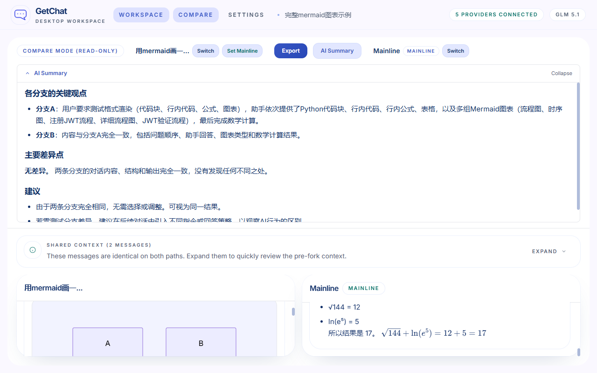Click the √144 = 12 bullet
Screen dimensions: 597x373
pyautogui.click(x=344, y=307)
